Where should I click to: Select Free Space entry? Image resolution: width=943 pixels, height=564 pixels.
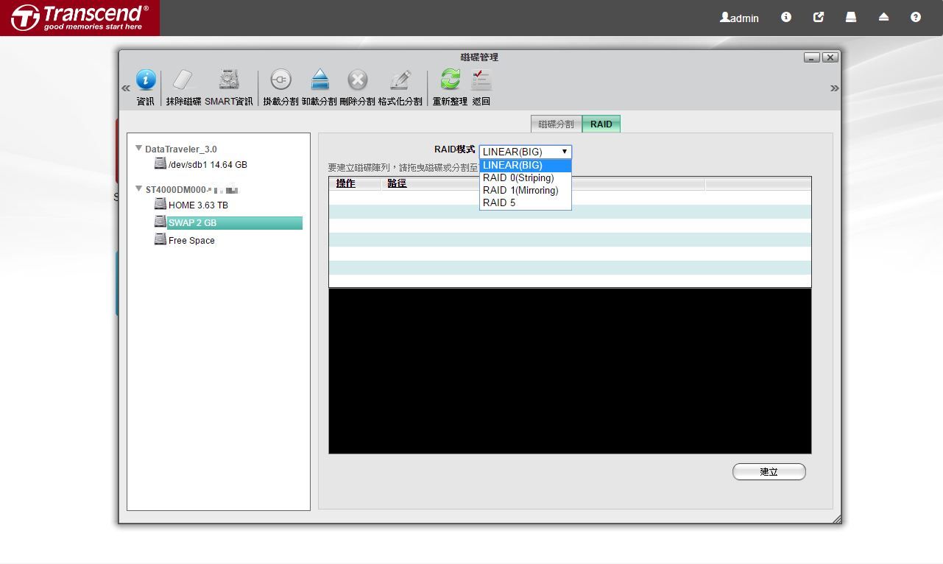191,241
